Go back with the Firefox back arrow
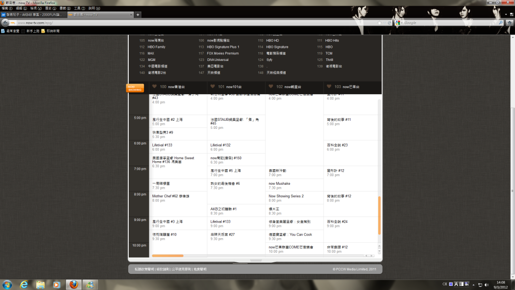 click(x=5, y=23)
